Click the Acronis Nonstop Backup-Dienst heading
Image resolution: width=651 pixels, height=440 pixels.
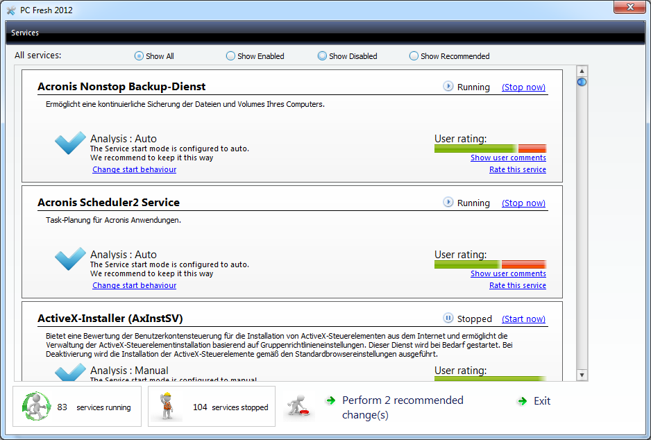[121, 87]
